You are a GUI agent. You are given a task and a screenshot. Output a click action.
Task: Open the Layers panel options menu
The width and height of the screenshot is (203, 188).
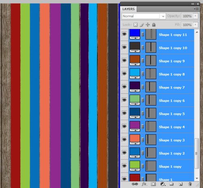pos(197,9)
